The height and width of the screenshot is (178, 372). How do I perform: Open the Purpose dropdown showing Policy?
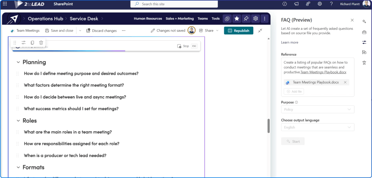(x=317, y=109)
